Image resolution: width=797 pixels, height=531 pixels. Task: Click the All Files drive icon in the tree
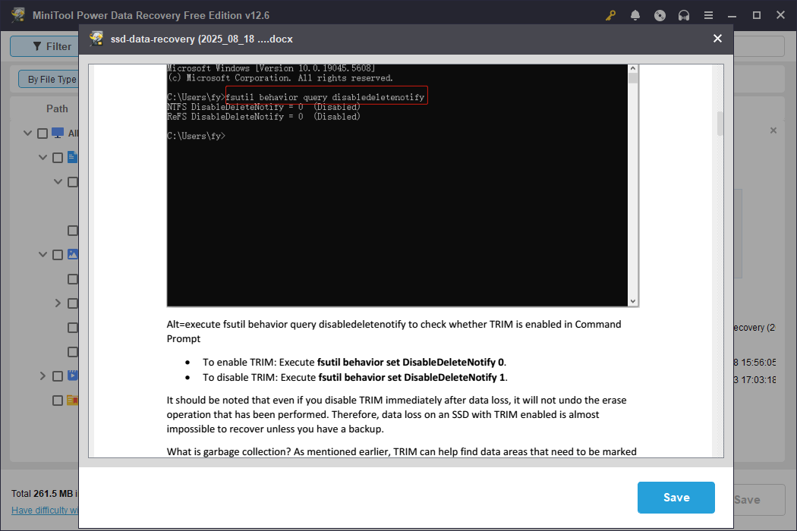[x=56, y=133]
